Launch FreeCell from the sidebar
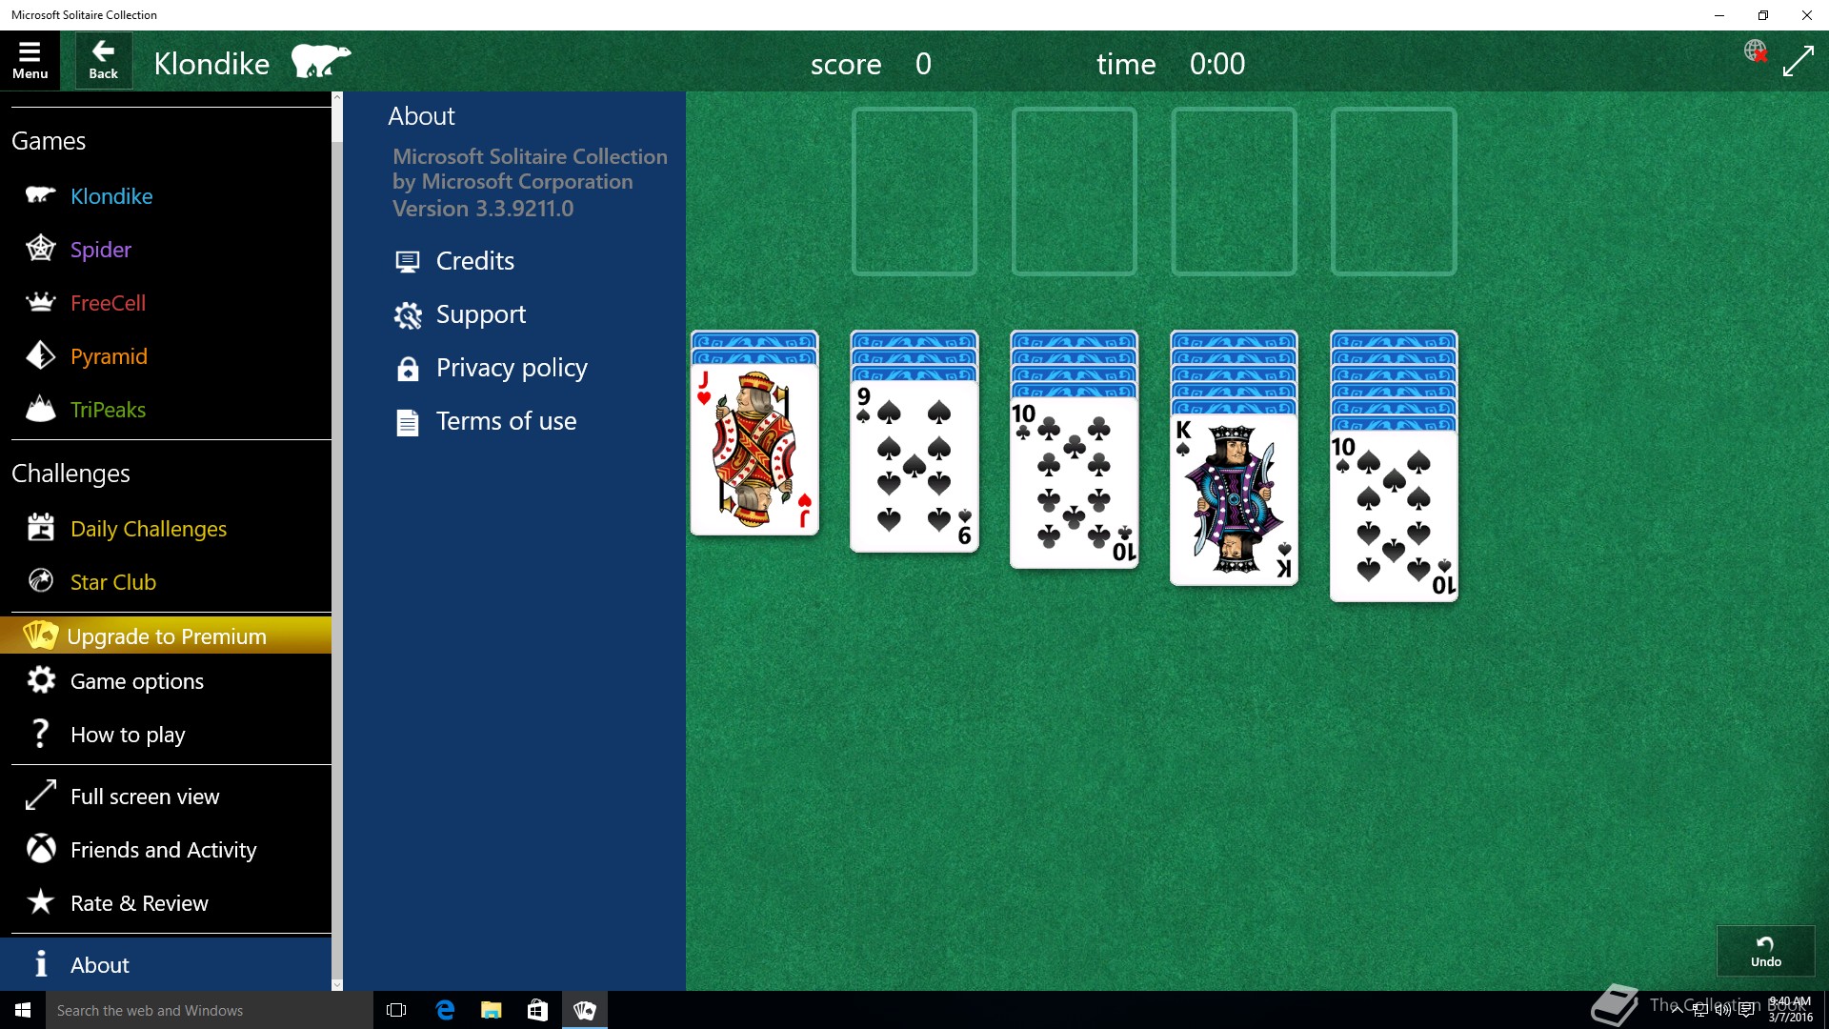1829x1029 pixels. 109,302
